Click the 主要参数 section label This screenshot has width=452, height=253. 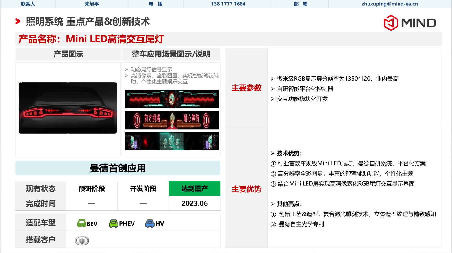pos(246,88)
